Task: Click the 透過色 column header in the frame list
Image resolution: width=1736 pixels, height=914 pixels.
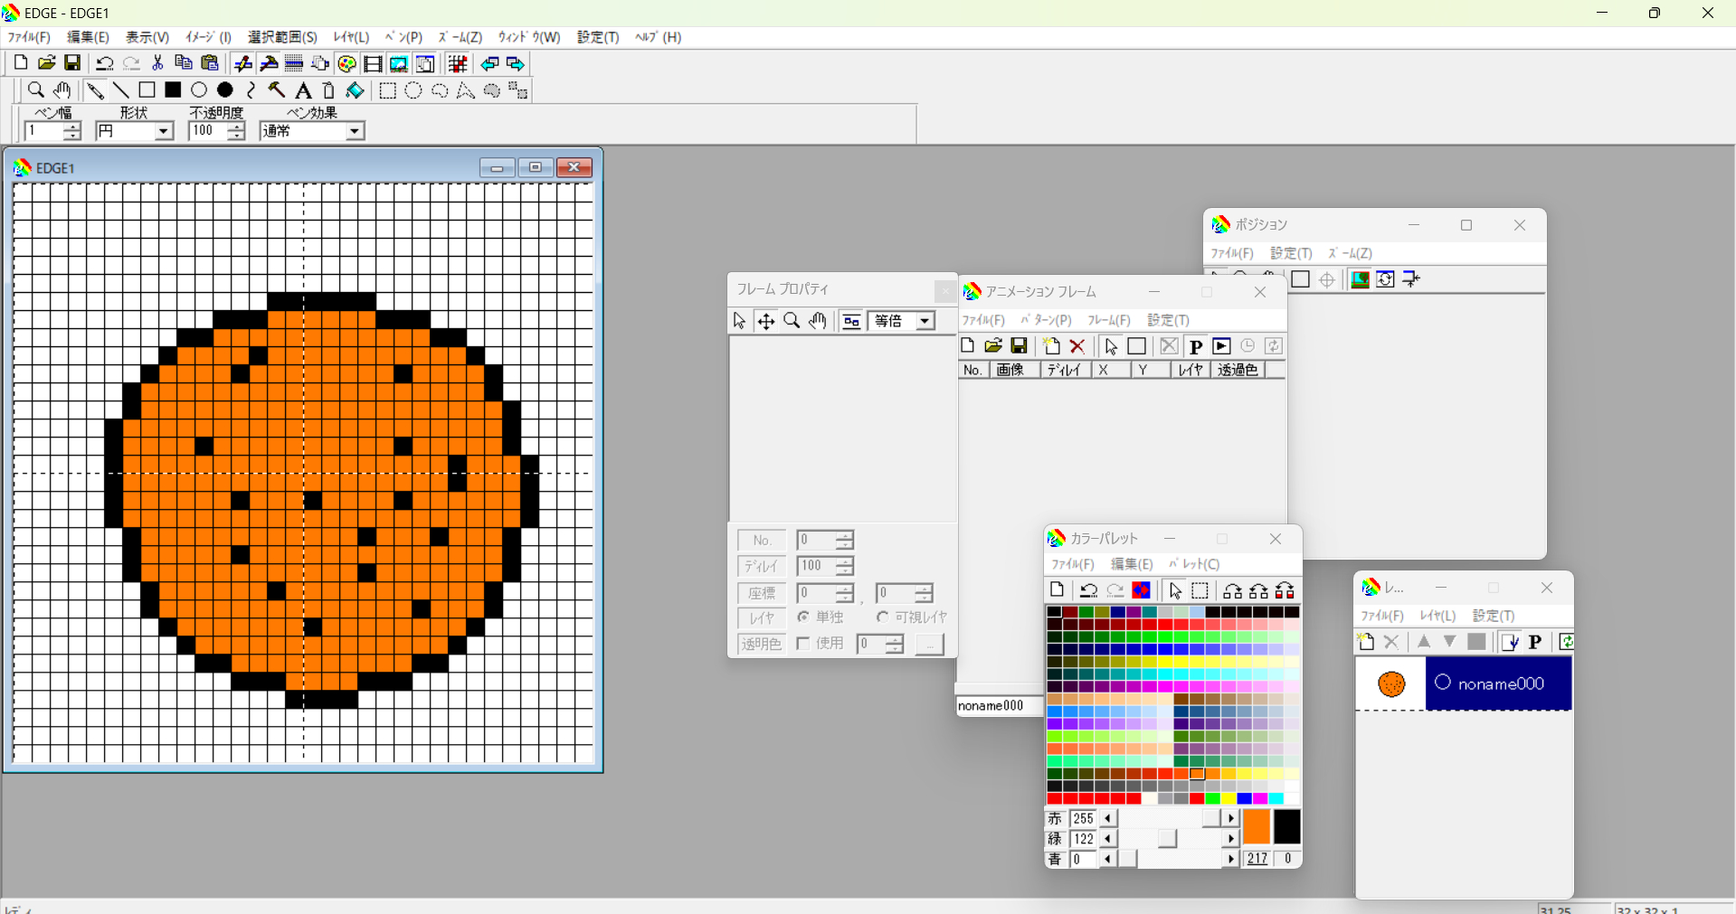Action: tap(1238, 370)
